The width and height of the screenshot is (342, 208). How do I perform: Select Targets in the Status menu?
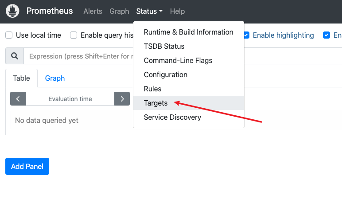(188, 103)
